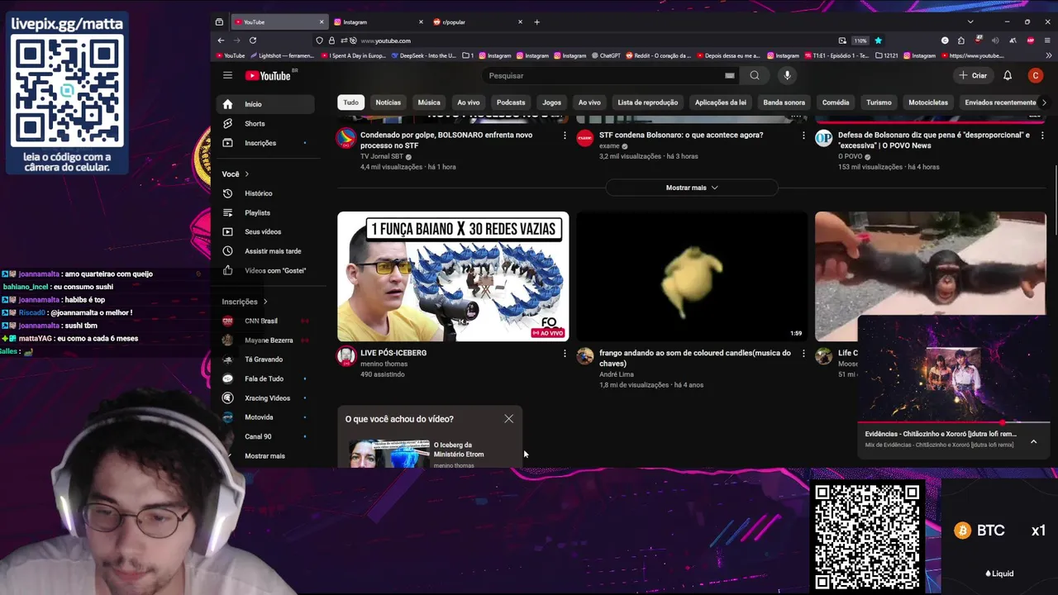
Task: Click the 110% zoom level indicator
Action: tap(860, 40)
